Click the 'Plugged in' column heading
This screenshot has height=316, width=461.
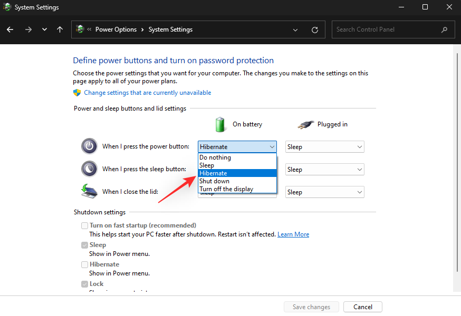(x=332, y=124)
